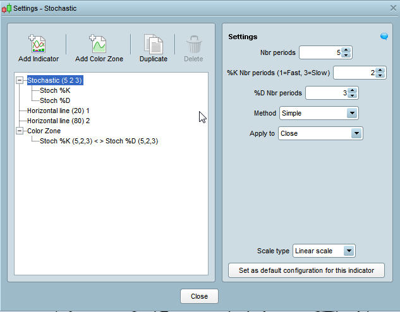This screenshot has width=400, height=312.
Task: Collapse the Color Zone tree node
Action: 20,131
